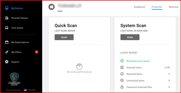This screenshot has width=181, height=93.
Task: Click the radar icon above No scans performed
Action: [x=79, y=66]
